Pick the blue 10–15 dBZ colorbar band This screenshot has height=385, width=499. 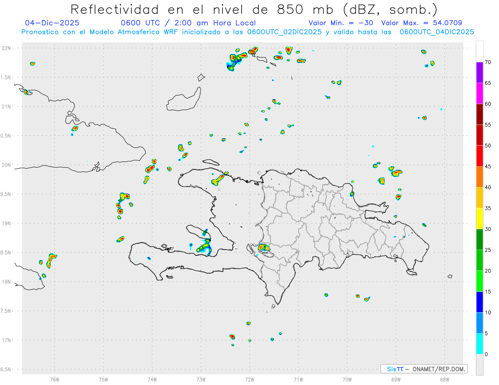point(479,302)
